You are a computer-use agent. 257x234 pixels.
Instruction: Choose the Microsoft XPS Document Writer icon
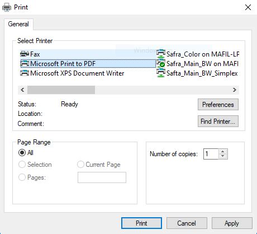click(x=25, y=73)
